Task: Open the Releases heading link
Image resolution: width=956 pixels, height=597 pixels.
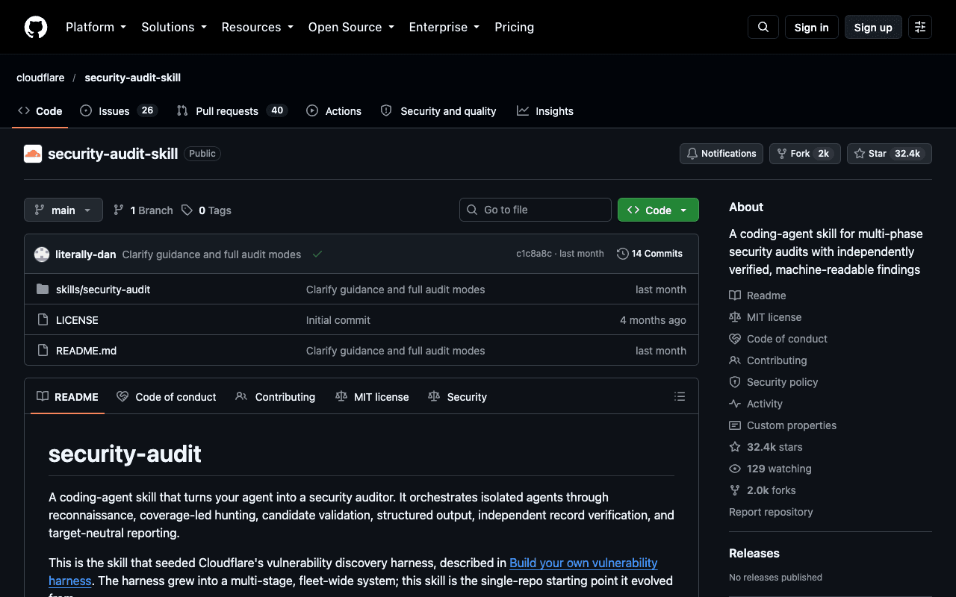Action: (x=754, y=553)
